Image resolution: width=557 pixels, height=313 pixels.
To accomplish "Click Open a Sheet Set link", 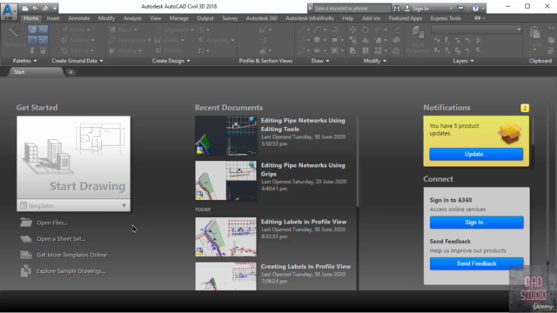I will point(61,239).
